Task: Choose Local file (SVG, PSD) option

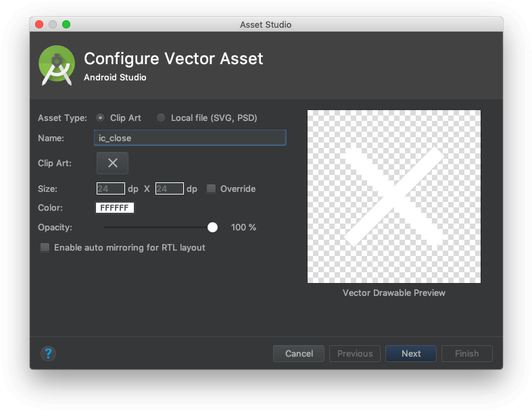Action: click(x=161, y=118)
